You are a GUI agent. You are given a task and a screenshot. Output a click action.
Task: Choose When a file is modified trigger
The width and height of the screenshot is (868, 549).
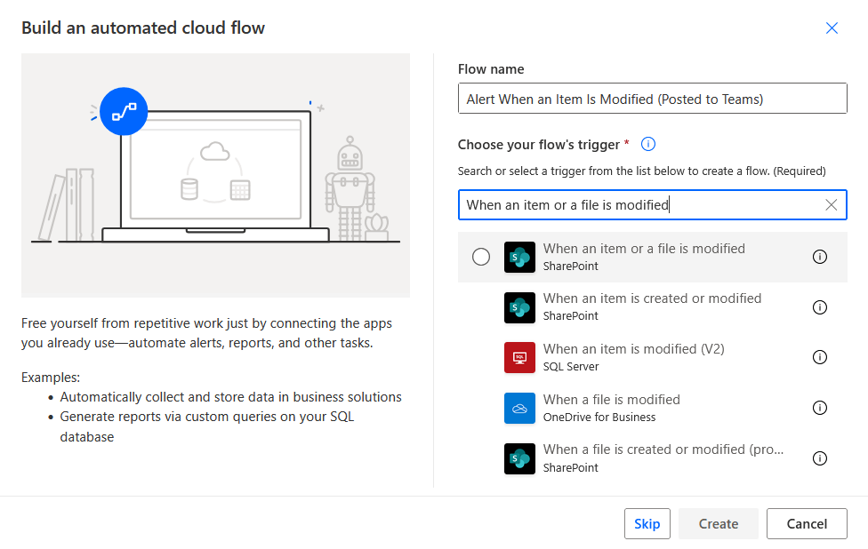pos(611,400)
